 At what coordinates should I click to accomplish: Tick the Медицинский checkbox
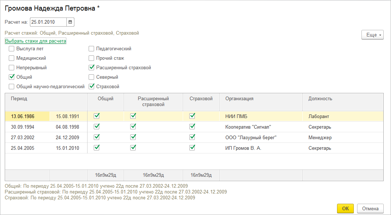point(12,58)
